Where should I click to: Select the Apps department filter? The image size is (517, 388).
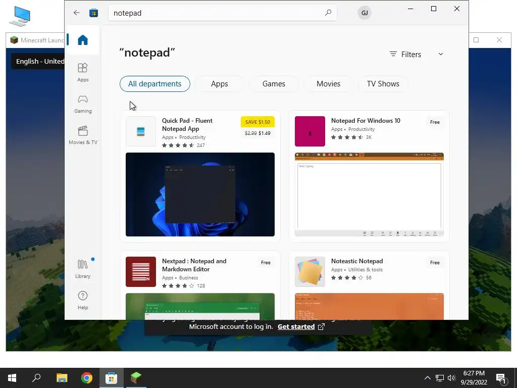219,84
